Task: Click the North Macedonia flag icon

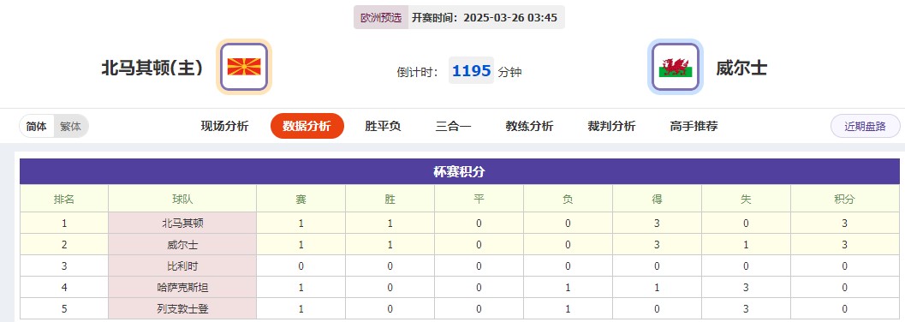Action: point(244,67)
